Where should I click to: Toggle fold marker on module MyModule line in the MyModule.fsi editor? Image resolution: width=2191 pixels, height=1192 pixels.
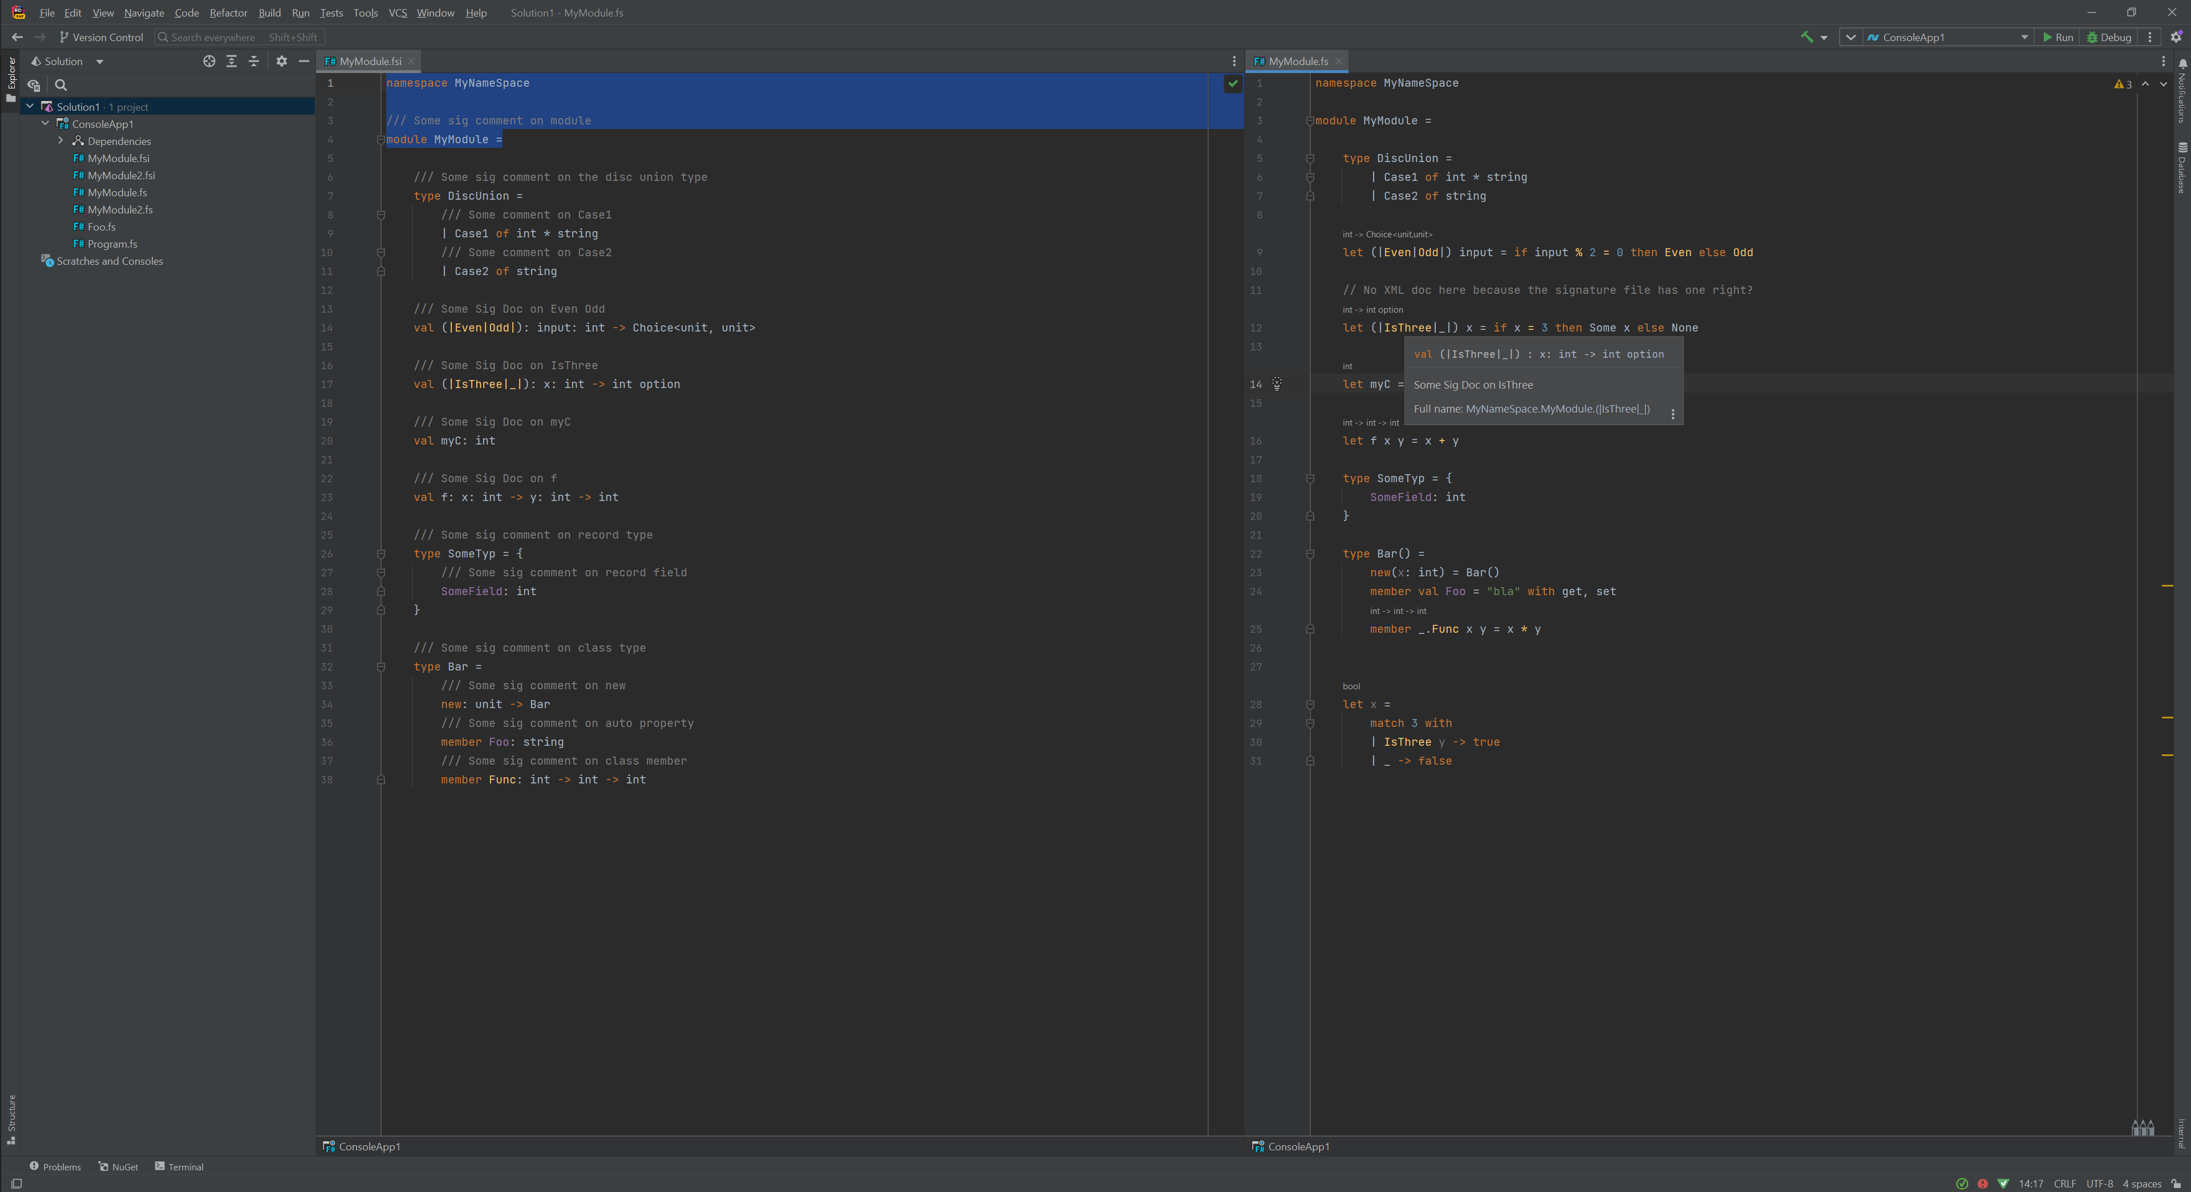point(381,140)
